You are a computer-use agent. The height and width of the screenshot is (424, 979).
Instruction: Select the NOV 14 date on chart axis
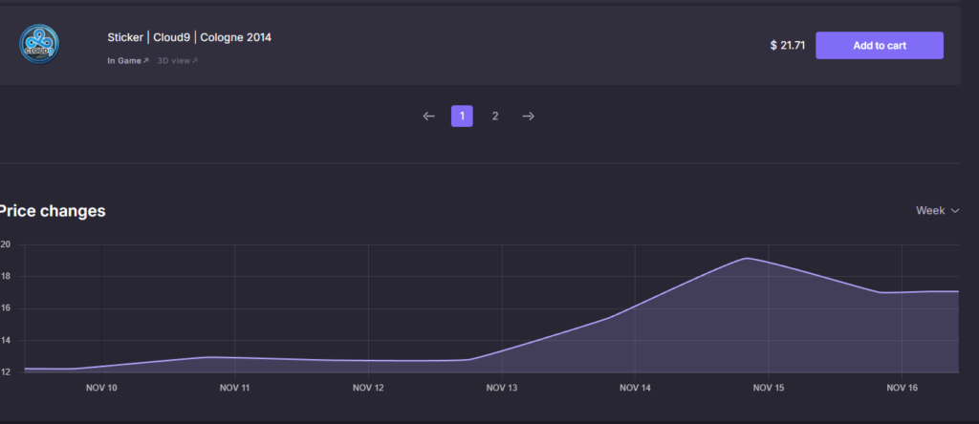(x=635, y=388)
